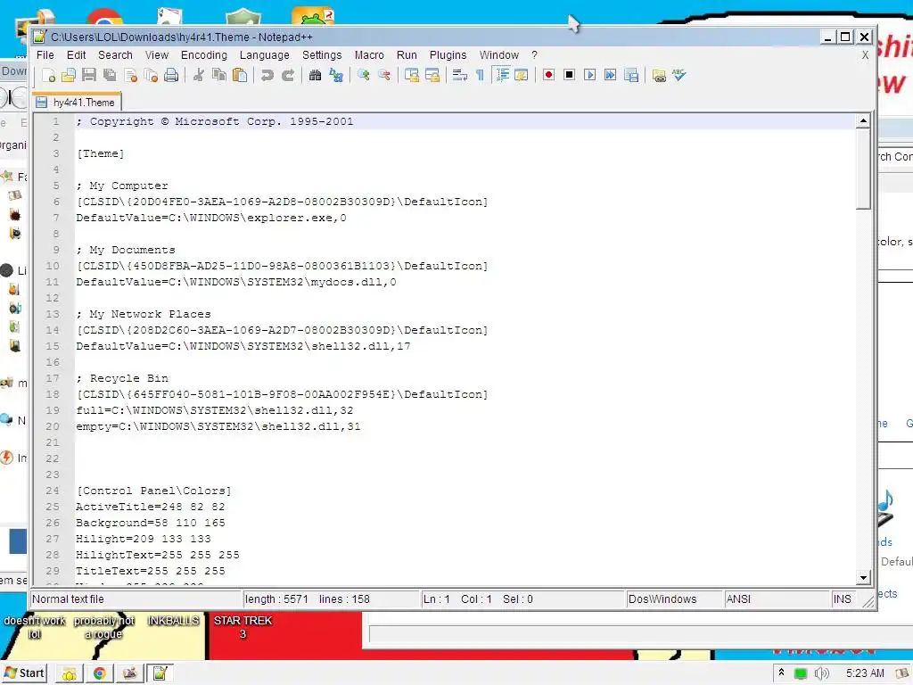Open the Edit menu
This screenshot has height=685, width=913.
pyautogui.click(x=77, y=54)
